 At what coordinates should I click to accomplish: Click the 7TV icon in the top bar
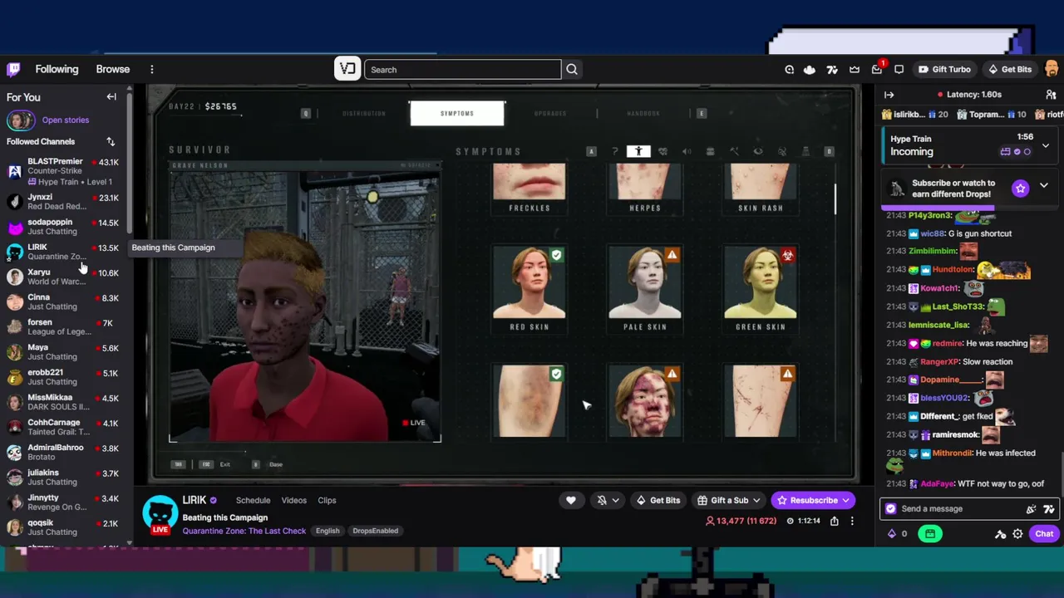point(832,70)
